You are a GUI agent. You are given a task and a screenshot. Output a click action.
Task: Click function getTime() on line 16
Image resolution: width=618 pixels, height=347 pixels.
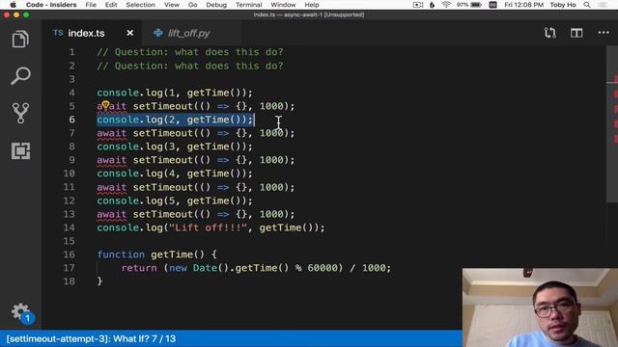tap(156, 254)
